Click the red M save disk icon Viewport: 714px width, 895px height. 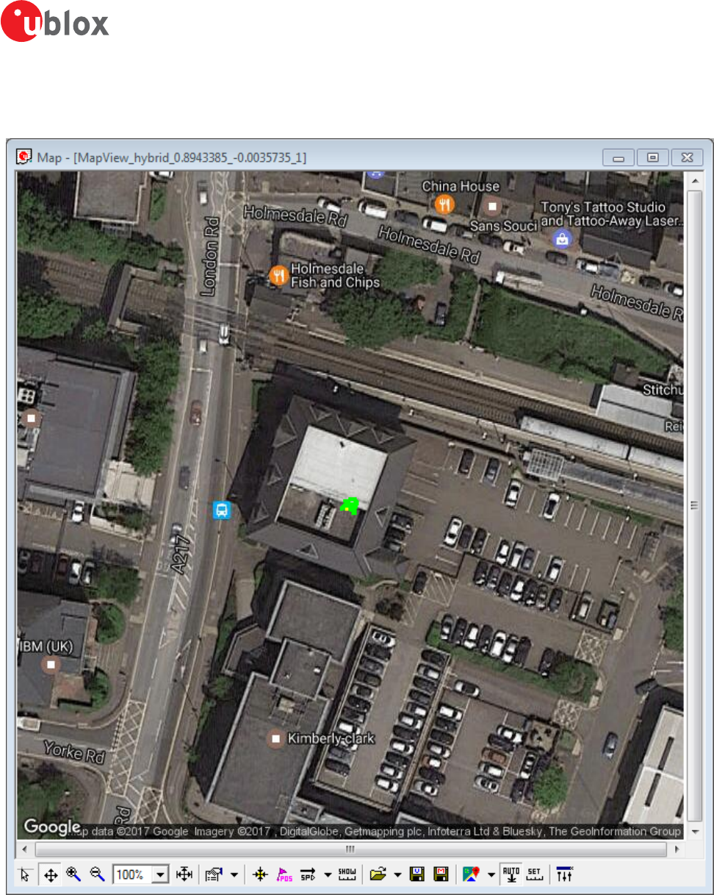441,875
